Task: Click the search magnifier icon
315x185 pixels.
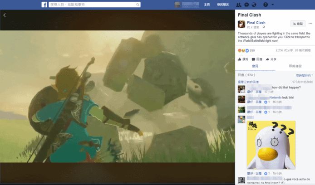Action: click(x=138, y=5)
